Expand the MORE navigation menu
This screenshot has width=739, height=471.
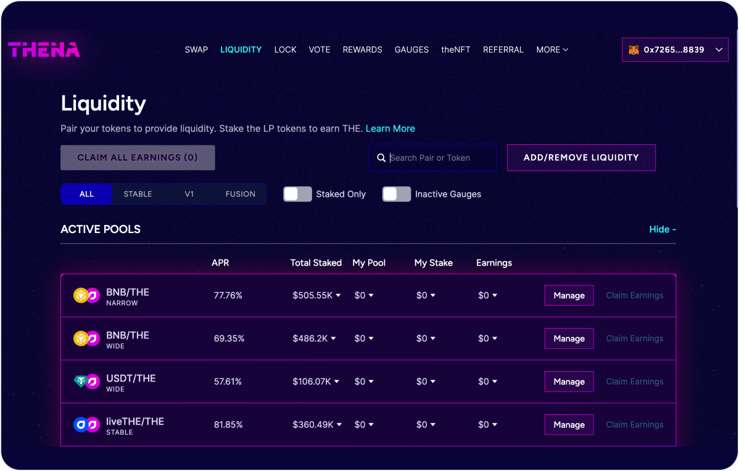tap(552, 49)
